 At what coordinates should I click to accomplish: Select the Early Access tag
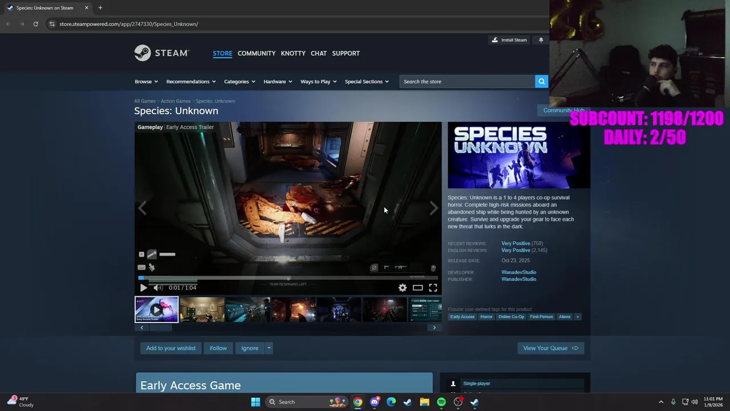tap(463, 317)
